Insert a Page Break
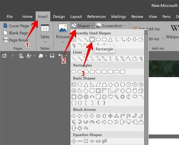Image resolution: width=179 pixels, height=145 pixels. click(x=15, y=40)
